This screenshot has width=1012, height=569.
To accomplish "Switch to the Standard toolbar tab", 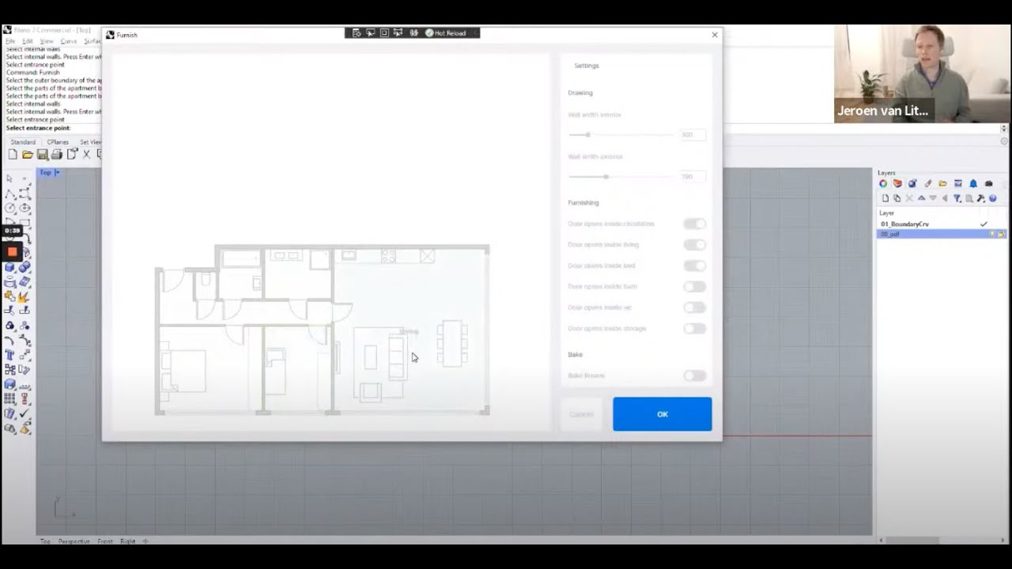I will (x=23, y=142).
